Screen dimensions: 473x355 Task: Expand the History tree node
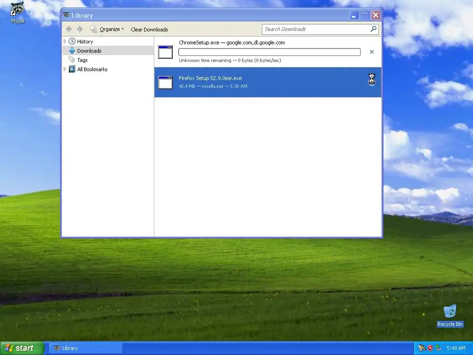(x=65, y=41)
